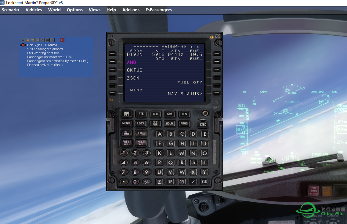Click the meal service icon in FsPassengers toolbar
This screenshot has width=347, height=224.
pos(33,40)
